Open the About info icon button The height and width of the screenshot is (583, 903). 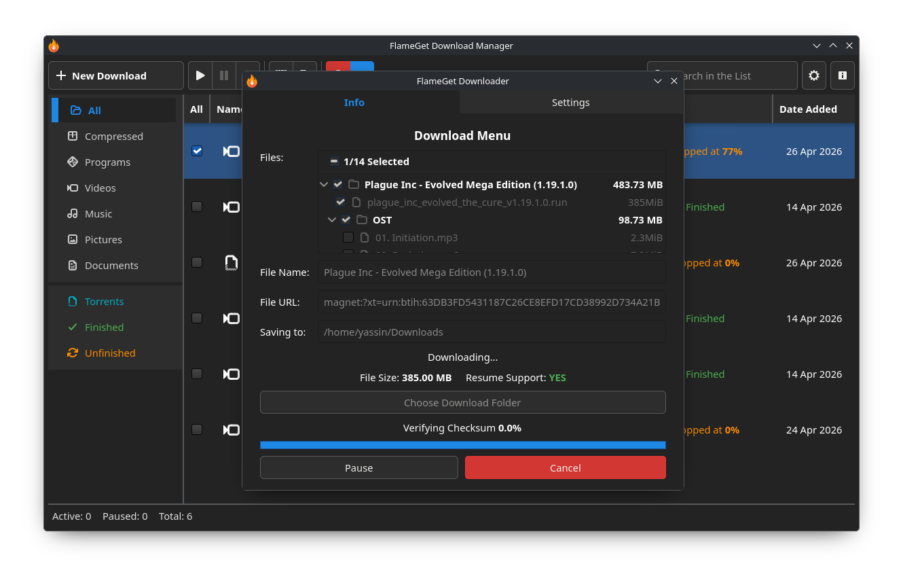(843, 75)
